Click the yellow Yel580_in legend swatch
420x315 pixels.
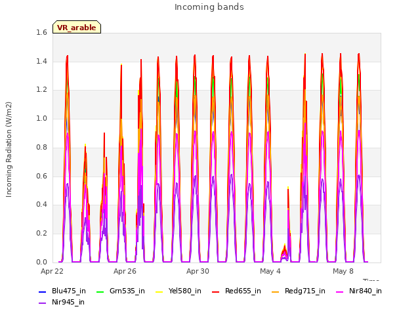[x=159, y=291]
